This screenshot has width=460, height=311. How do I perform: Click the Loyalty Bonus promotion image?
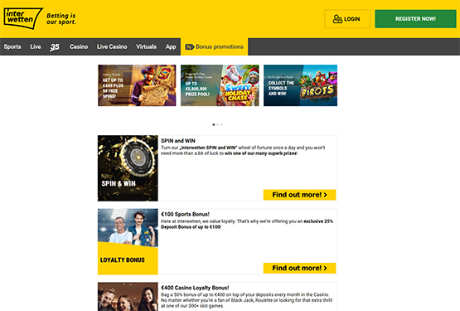tap(128, 241)
